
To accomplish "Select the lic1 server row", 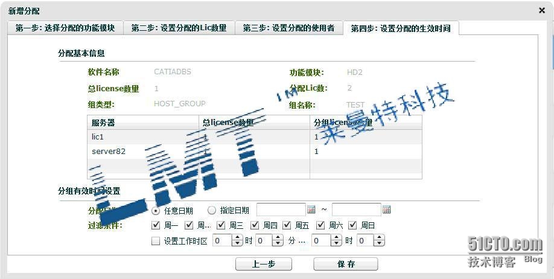I will [x=255, y=137].
